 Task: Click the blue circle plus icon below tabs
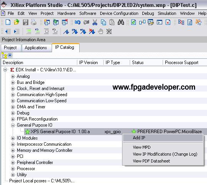click(10, 55)
